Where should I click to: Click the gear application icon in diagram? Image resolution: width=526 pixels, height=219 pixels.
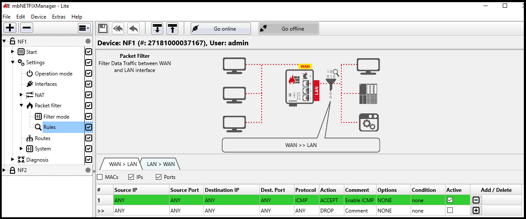tap(369, 122)
